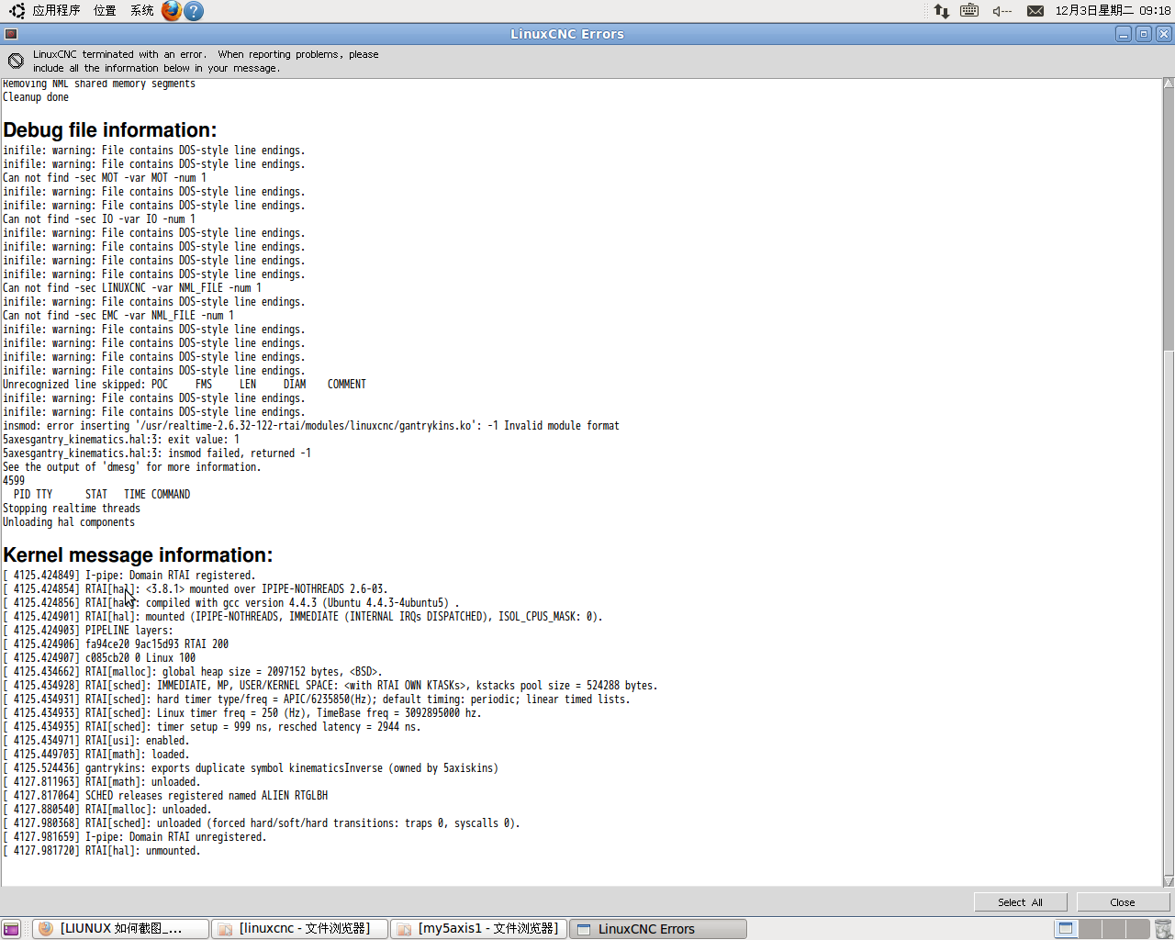The height and width of the screenshot is (940, 1175).
Task: Click the scrollbar up arrow
Action: (1169, 84)
